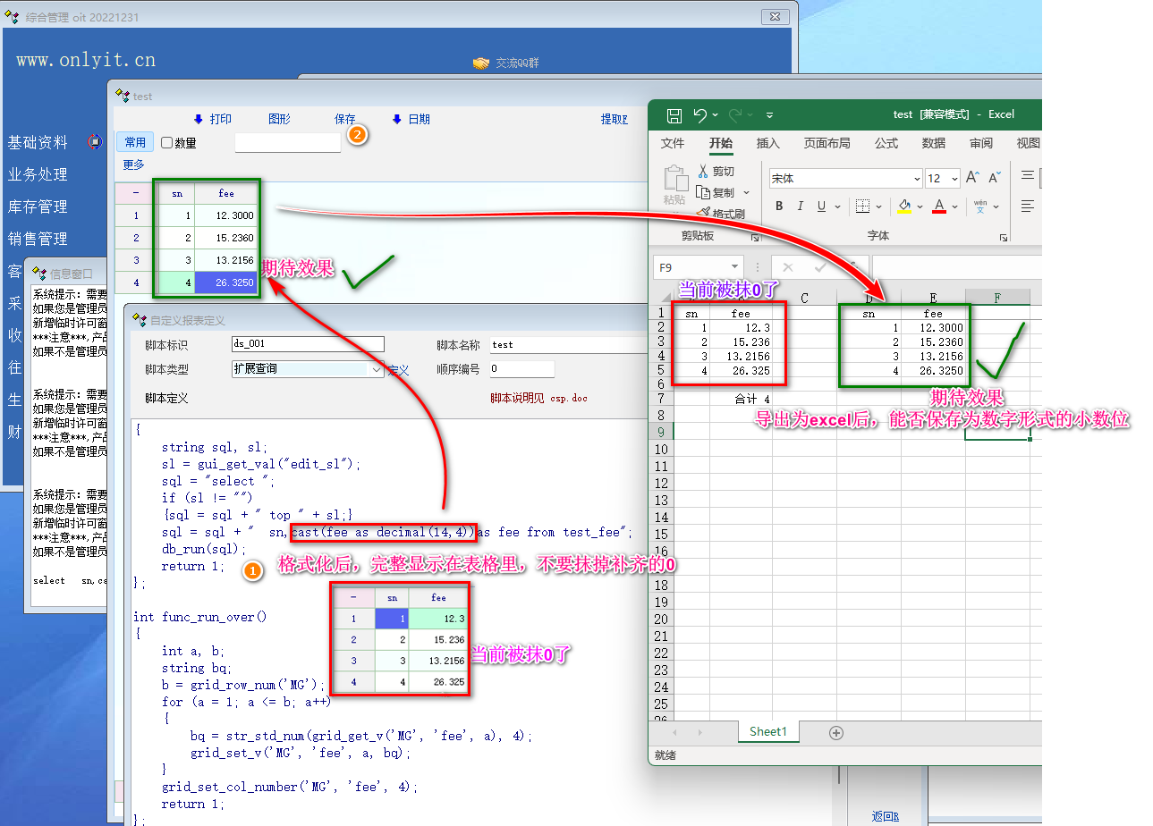Image resolution: width=1153 pixels, height=826 pixels.
Task: Add a new sheet with plus icon
Action: coord(836,733)
